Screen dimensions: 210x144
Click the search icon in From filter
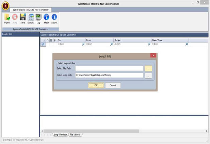111,44
